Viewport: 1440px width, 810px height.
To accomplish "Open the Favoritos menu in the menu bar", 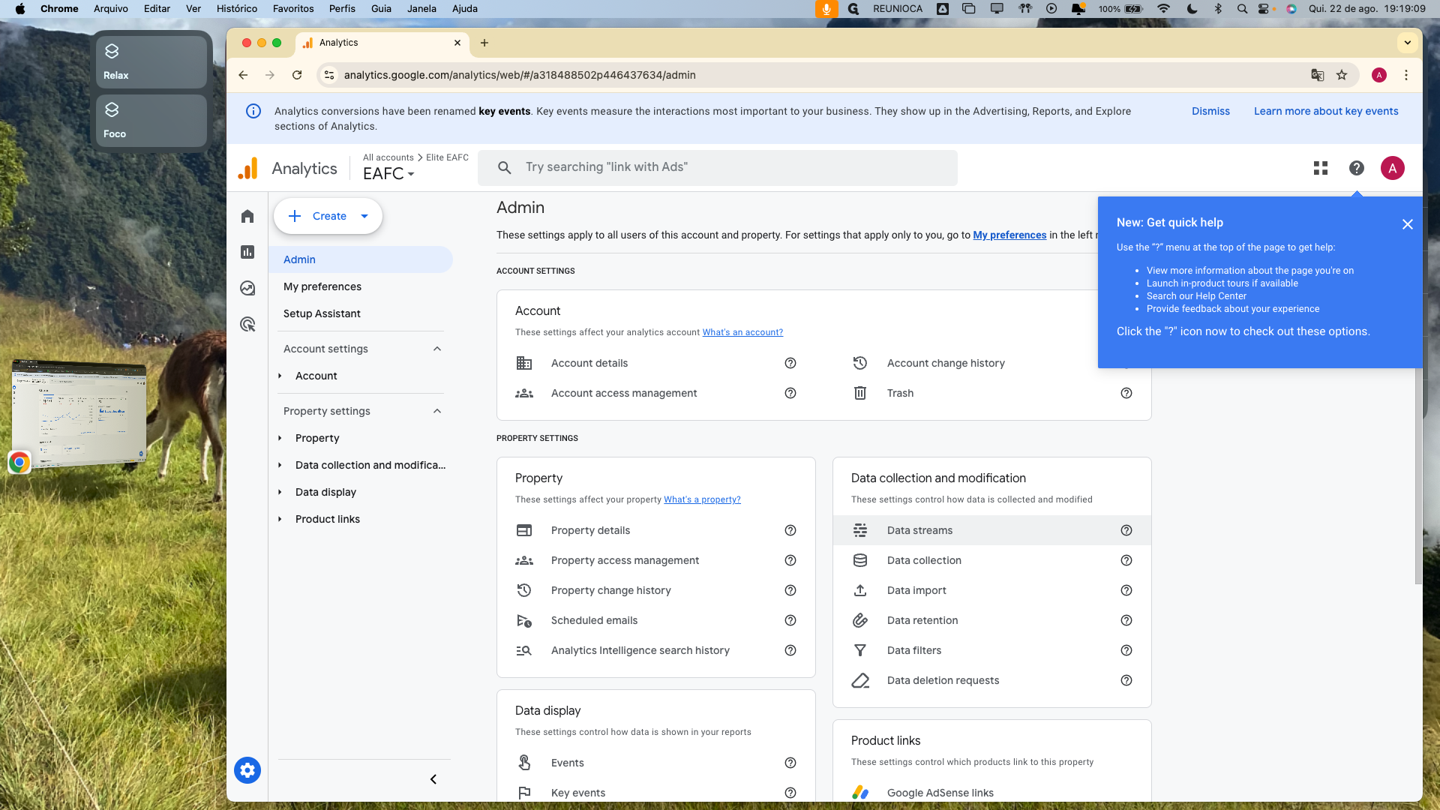I will click(x=293, y=9).
